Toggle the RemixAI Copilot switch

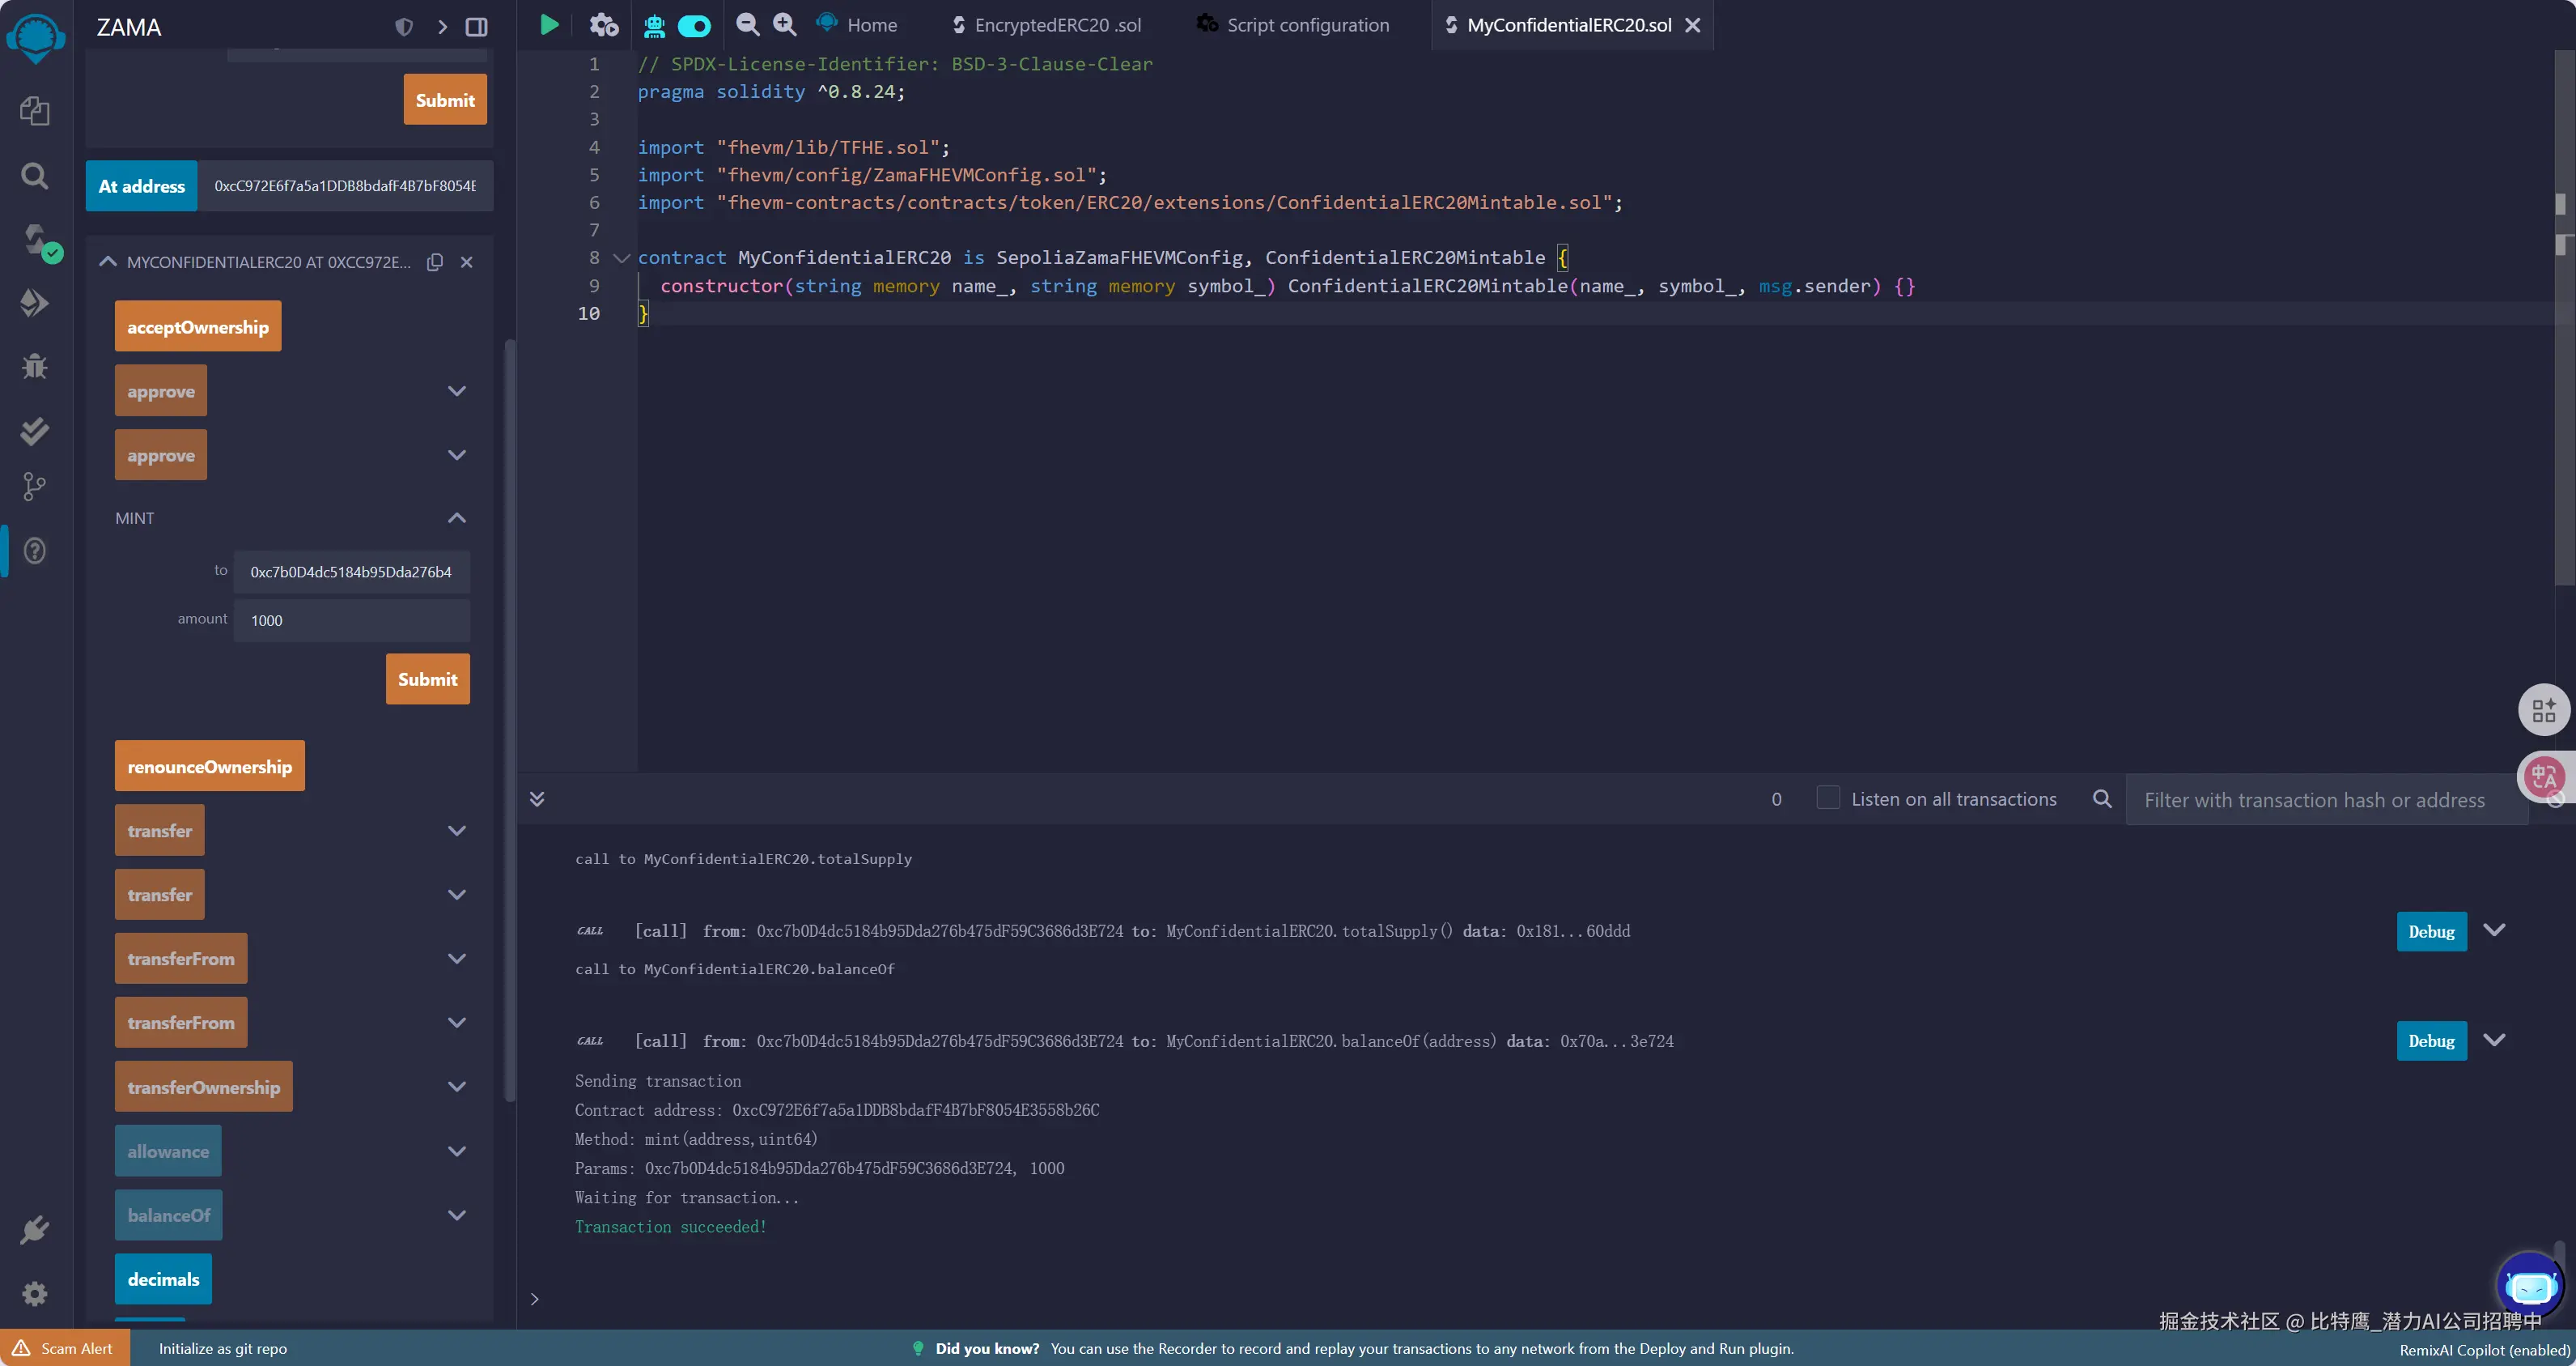[694, 25]
